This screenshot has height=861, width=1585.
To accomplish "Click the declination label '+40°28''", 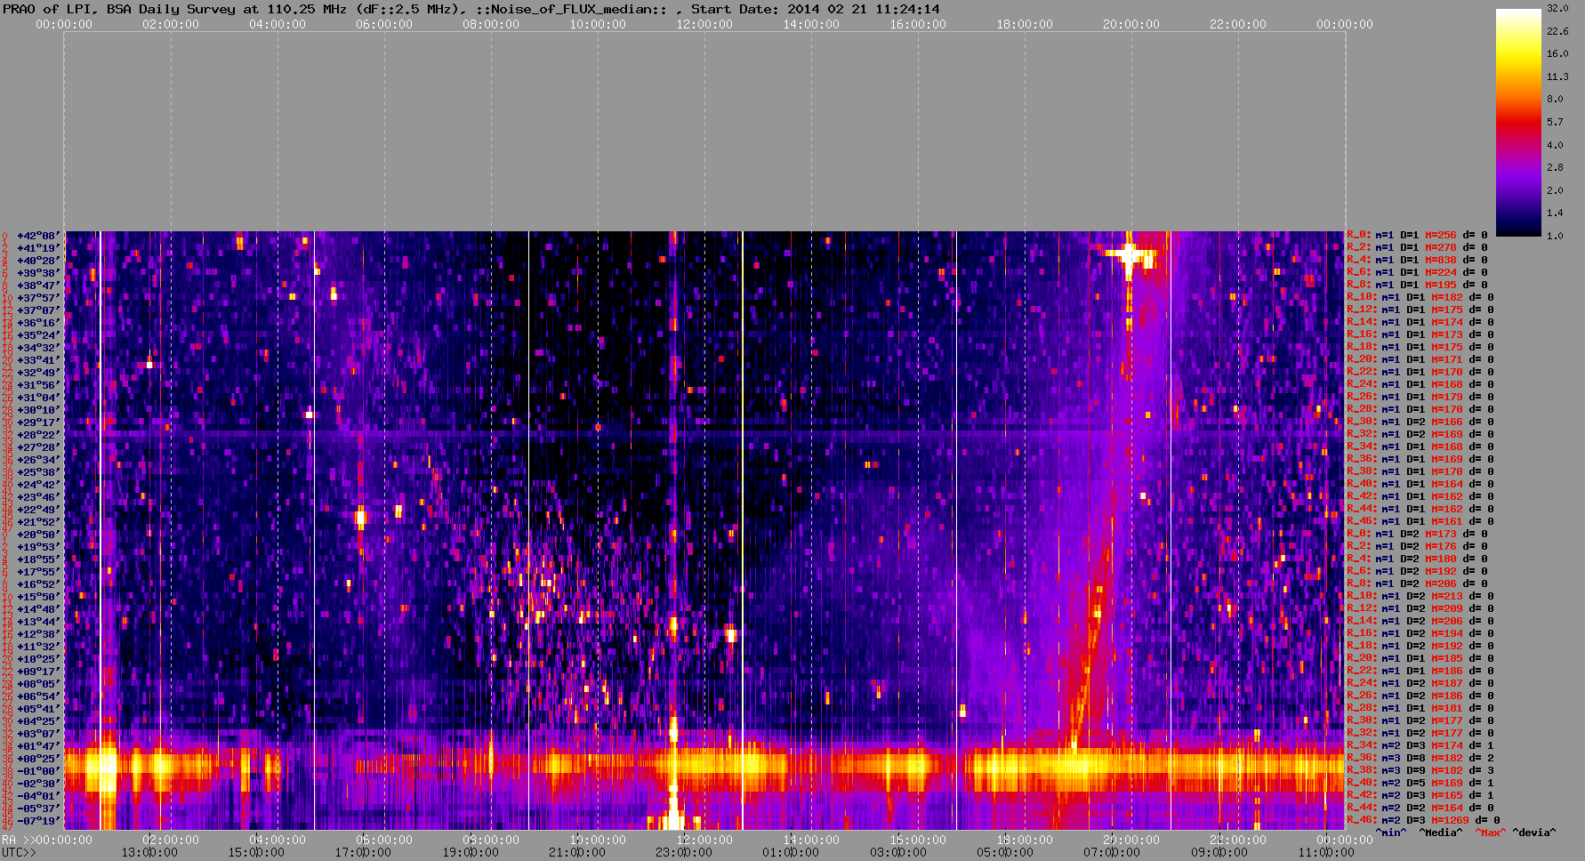I will 38,261.
